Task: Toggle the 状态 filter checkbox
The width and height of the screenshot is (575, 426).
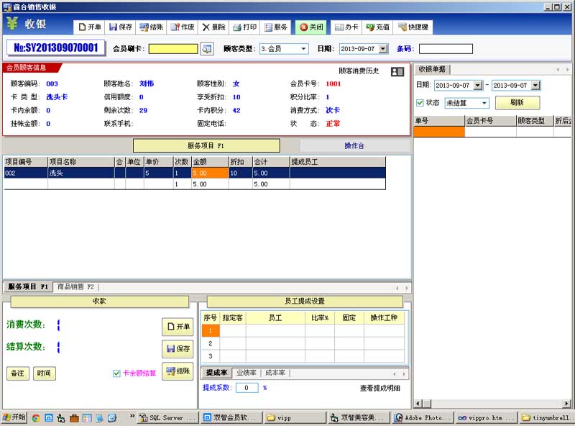Action: [420, 103]
